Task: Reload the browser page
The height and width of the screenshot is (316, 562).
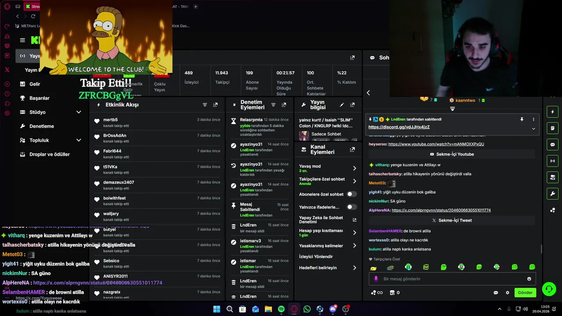Action: [33, 16]
